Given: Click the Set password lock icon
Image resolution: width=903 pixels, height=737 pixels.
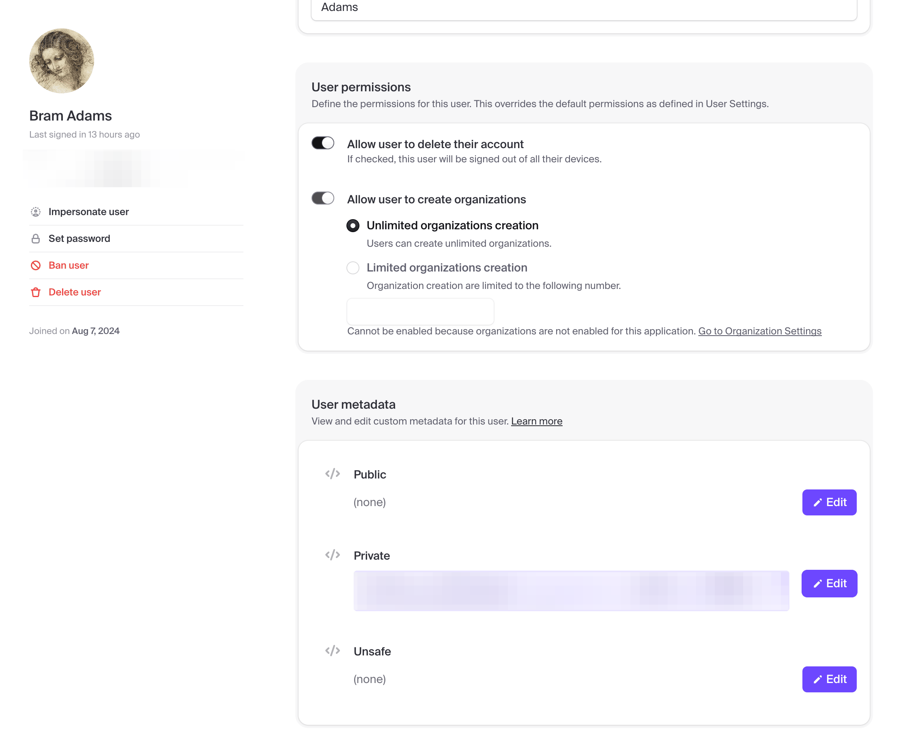Looking at the screenshot, I should tap(36, 239).
